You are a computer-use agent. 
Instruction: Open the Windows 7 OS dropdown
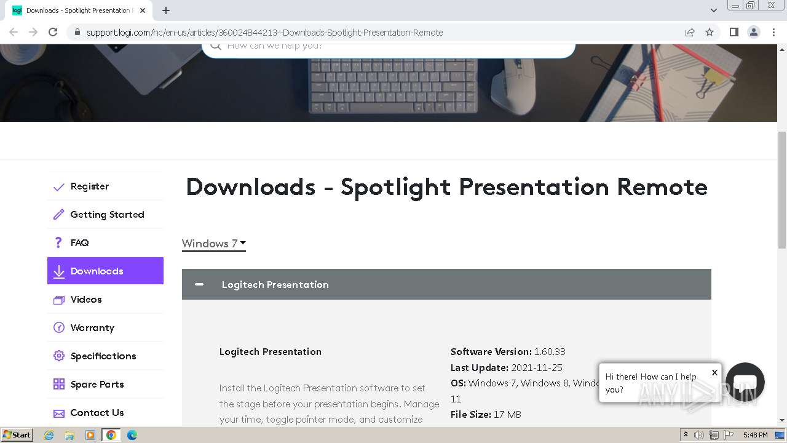point(213,244)
